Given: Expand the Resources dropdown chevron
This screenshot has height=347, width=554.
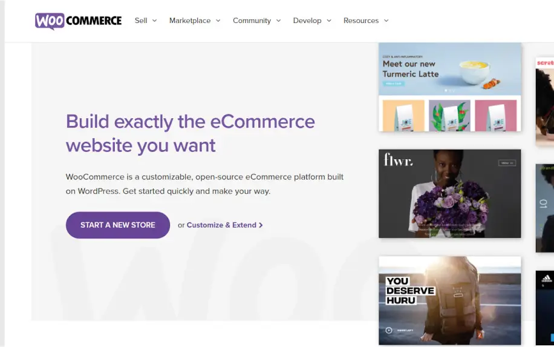Looking at the screenshot, I should pos(386,21).
